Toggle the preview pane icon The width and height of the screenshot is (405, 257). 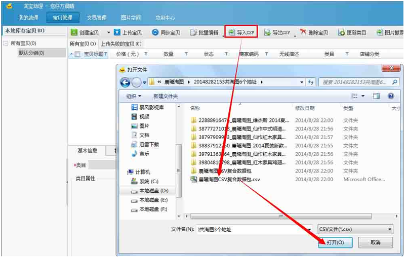click(x=376, y=96)
